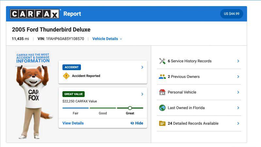Expand the Great Value card chevron
Image resolution: width=261 pixels, height=147 pixels.
pyautogui.click(x=142, y=94)
